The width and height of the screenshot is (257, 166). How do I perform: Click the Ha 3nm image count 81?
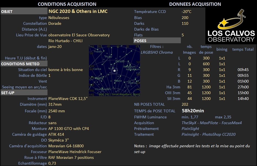coord(189,87)
